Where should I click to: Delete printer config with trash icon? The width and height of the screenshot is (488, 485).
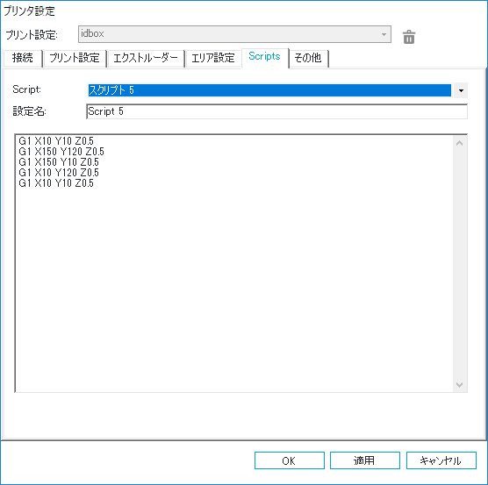(409, 37)
